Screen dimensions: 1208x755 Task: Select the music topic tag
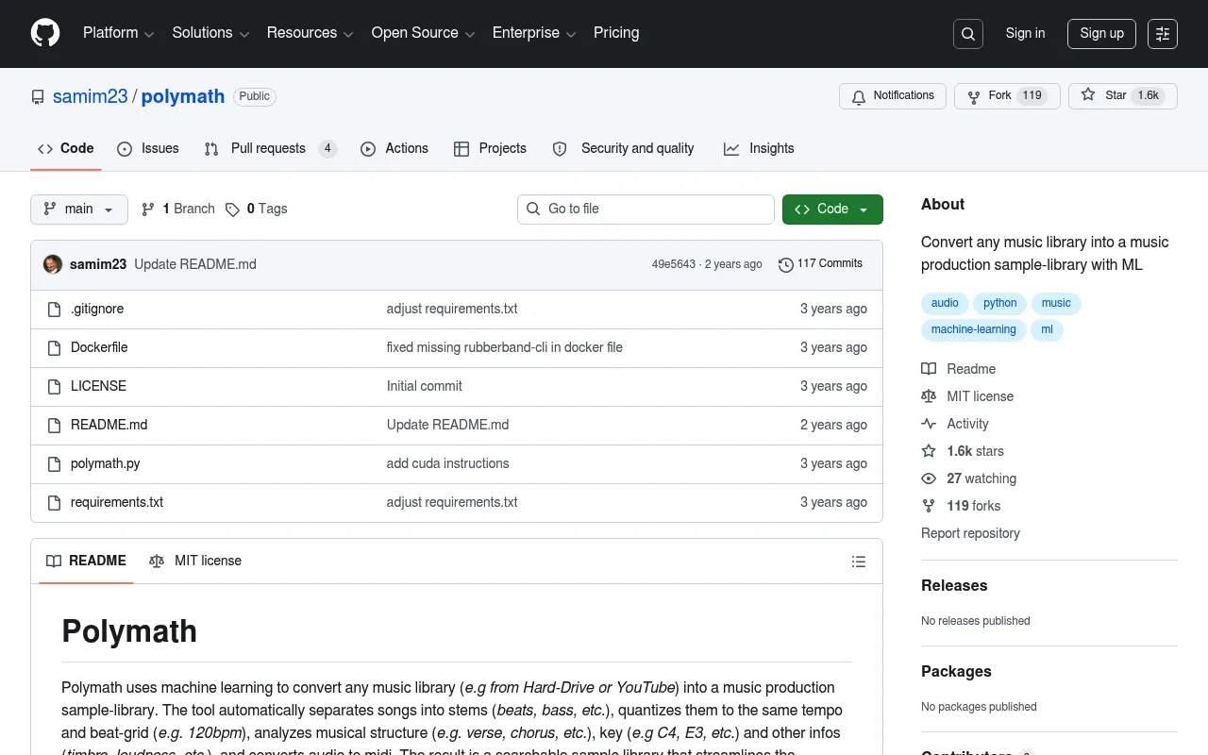click(1056, 303)
